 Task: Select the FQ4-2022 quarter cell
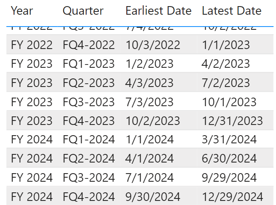[x=89, y=45]
